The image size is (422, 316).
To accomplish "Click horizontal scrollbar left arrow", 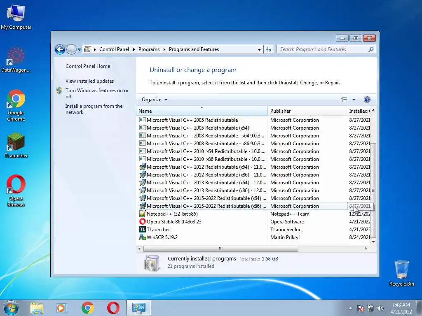I will 139,249.
